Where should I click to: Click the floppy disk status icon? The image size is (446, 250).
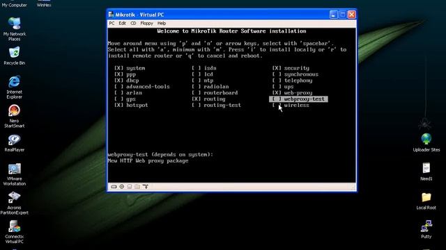(x=130, y=187)
